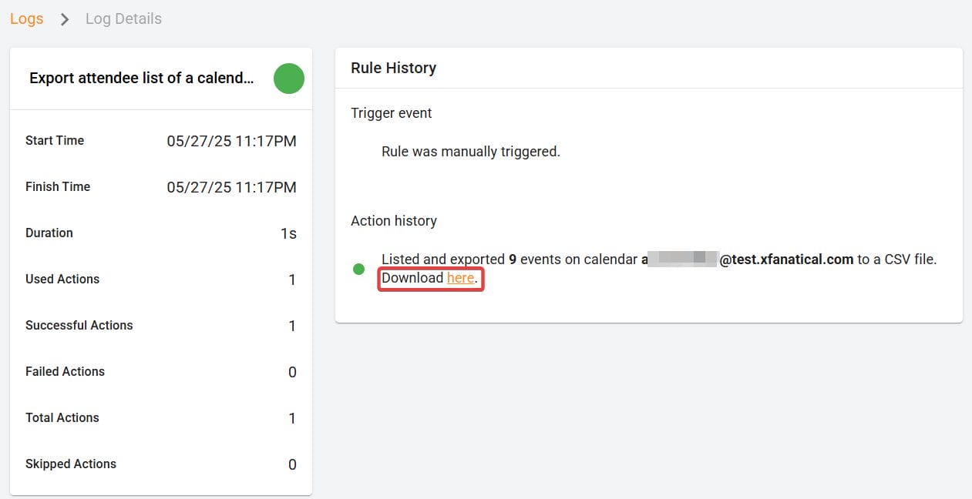Viewport: 972px width, 499px height.
Task: Click the Trigger event section label
Action: (x=391, y=112)
